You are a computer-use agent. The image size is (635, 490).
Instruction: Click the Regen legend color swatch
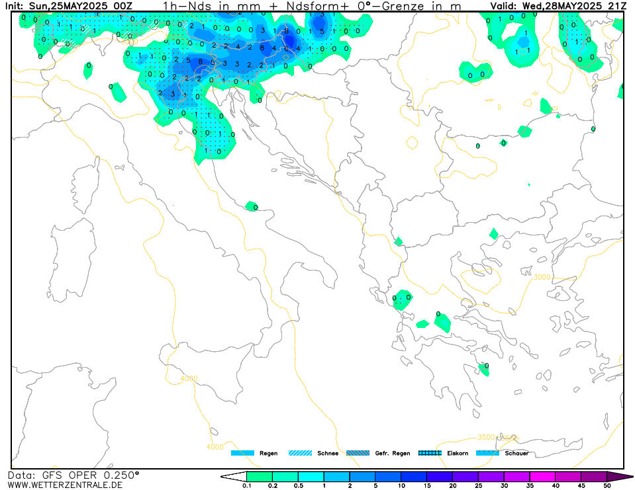(x=242, y=453)
